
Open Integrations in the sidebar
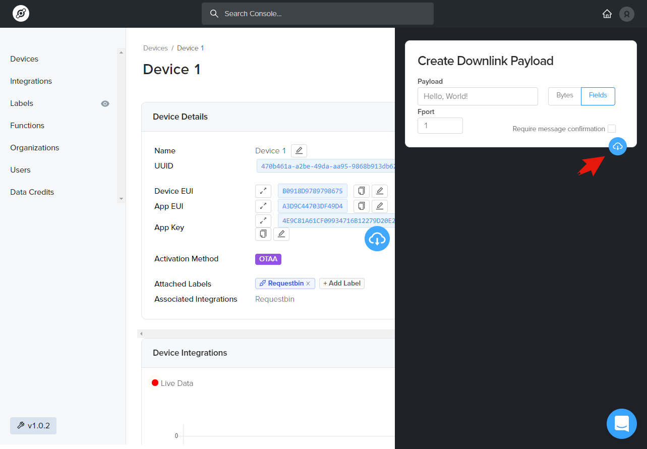(31, 81)
